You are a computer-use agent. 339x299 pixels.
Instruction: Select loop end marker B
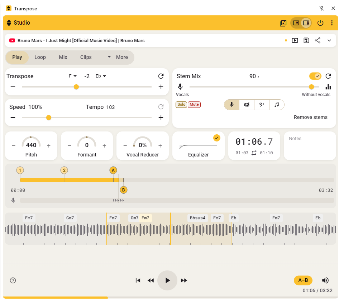[x=123, y=190]
